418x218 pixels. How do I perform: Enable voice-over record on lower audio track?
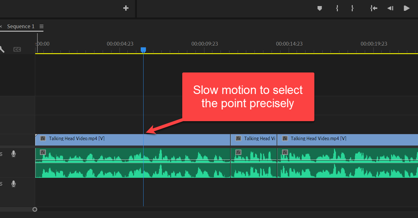(x=14, y=184)
